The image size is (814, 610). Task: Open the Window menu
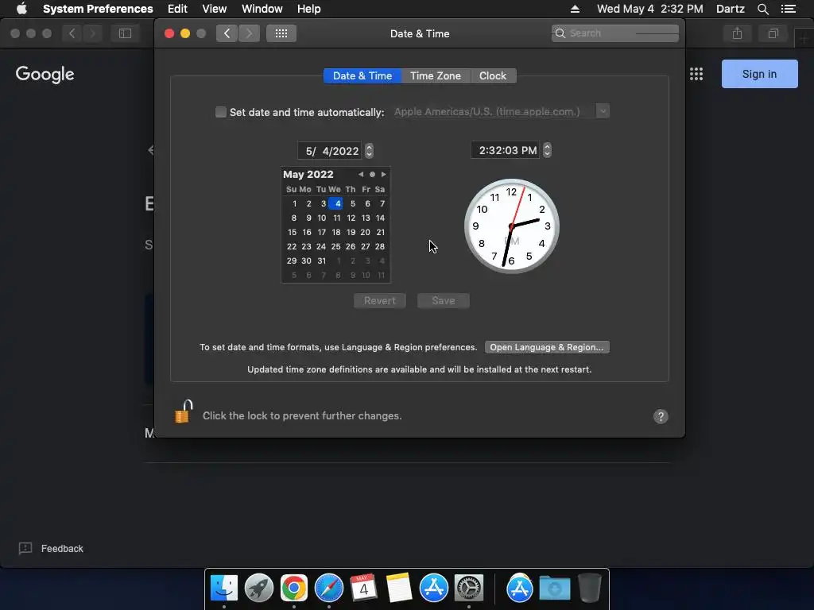point(262,9)
